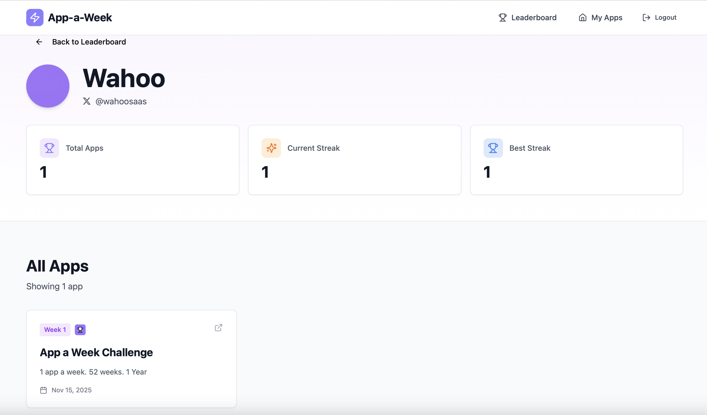This screenshot has width=707, height=415.
Task: Click the X (Twitter) logo icon
Action: [87, 101]
